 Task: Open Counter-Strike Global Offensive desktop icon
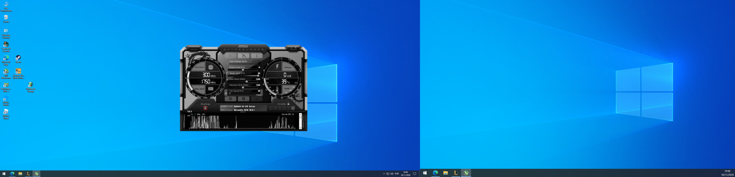click(x=18, y=74)
